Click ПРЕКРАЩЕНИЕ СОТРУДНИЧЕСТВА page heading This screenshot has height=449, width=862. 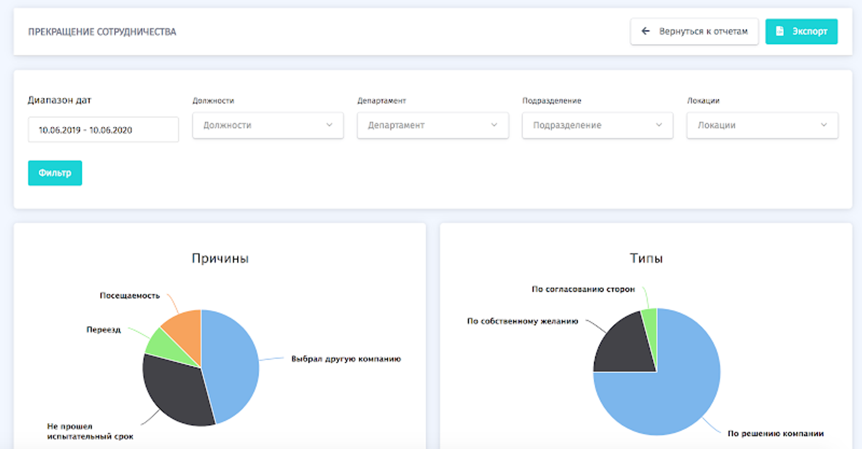tap(102, 32)
